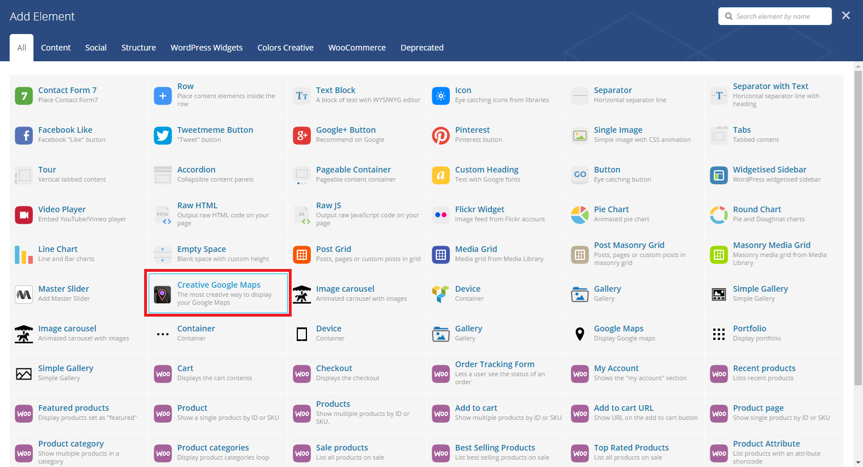Click the Search element by name field
863x467 pixels.
coord(775,16)
